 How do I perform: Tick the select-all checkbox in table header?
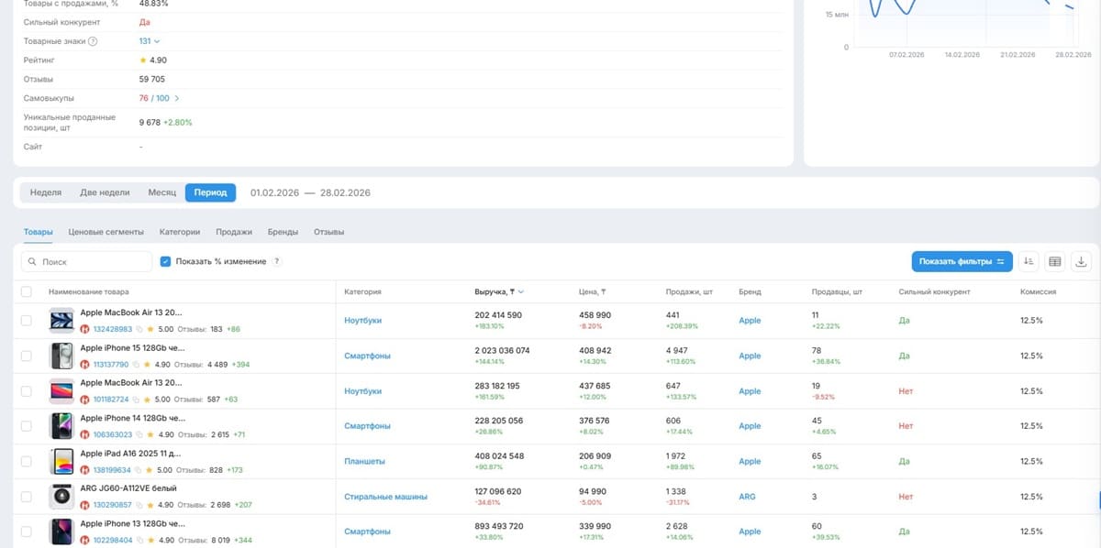[x=27, y=291]
